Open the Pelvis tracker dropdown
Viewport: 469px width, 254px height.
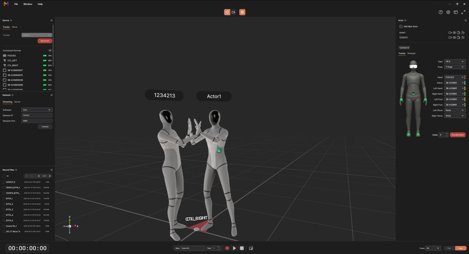pos(454,83)
